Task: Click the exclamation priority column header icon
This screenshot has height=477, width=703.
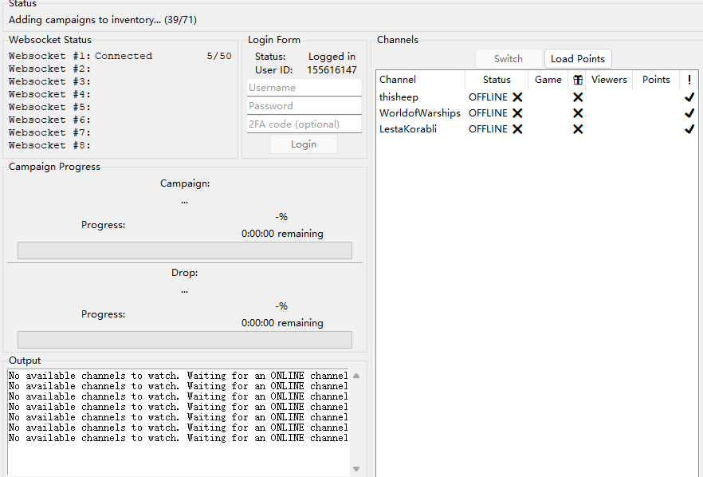Action: (689, 79)
